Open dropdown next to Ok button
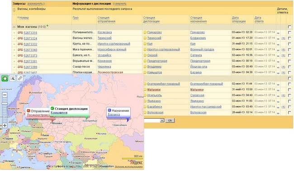 162,120
